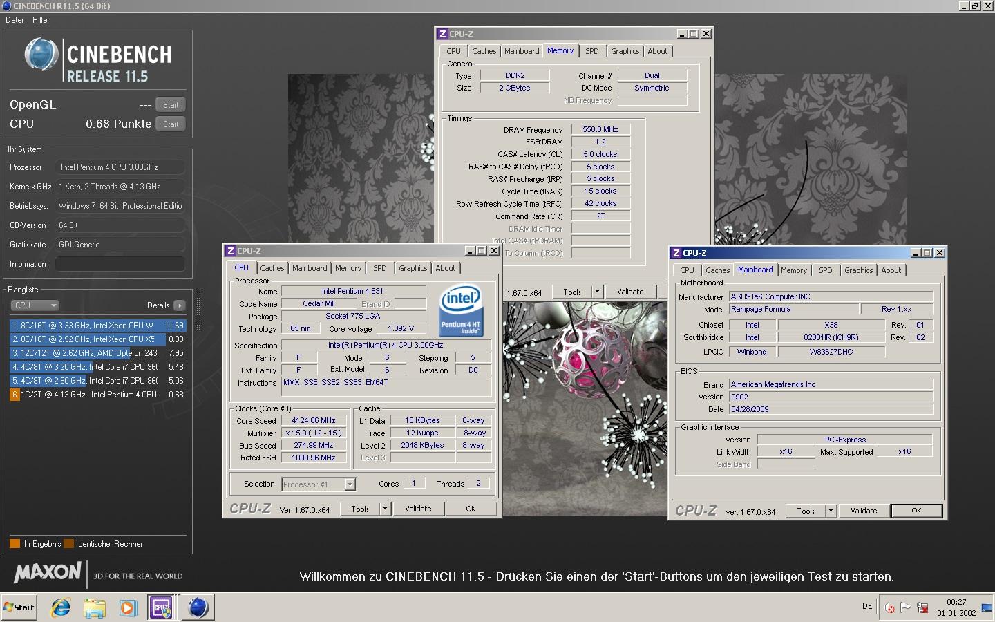Click the BIOS date 04/28/2009

(831, 409)
